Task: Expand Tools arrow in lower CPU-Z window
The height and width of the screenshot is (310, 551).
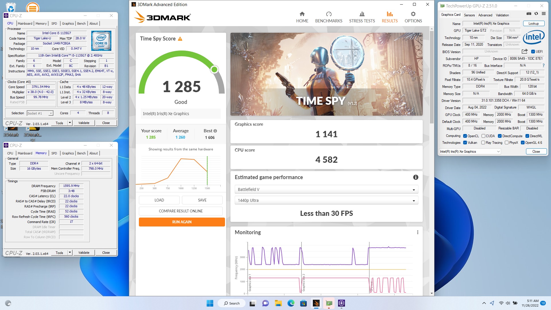Action: pos(69,253)
